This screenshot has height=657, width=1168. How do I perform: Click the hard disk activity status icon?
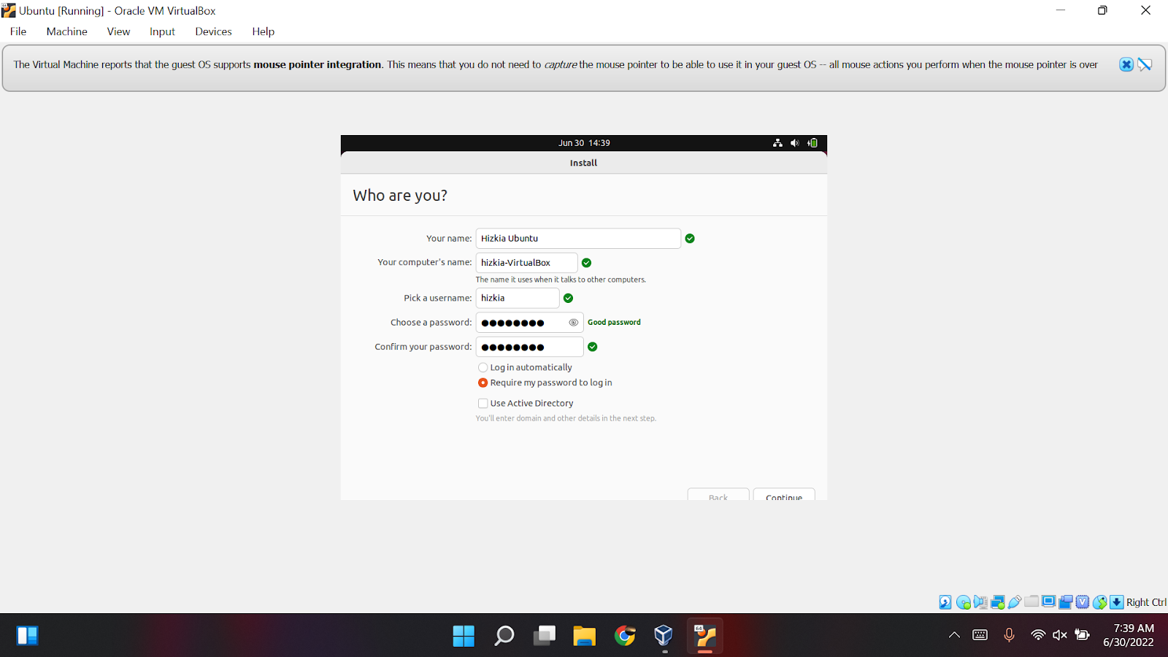(x=945, y=602)
